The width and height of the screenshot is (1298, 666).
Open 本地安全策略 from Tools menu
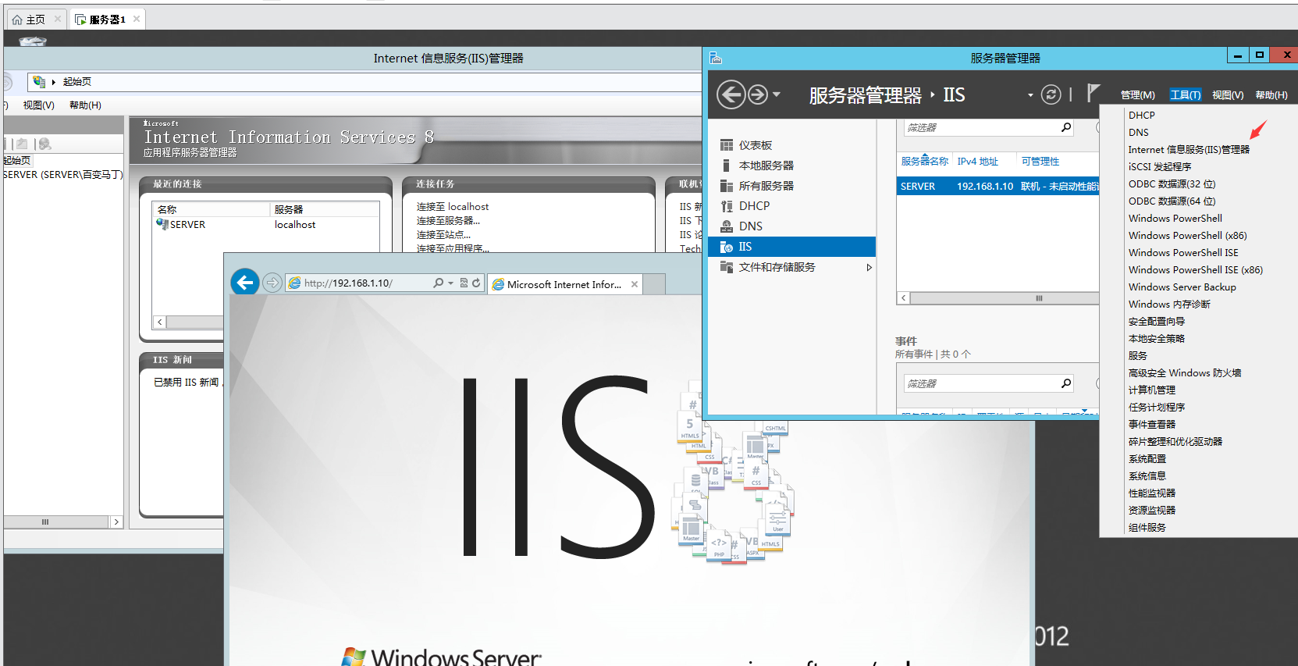(1156, 338)
